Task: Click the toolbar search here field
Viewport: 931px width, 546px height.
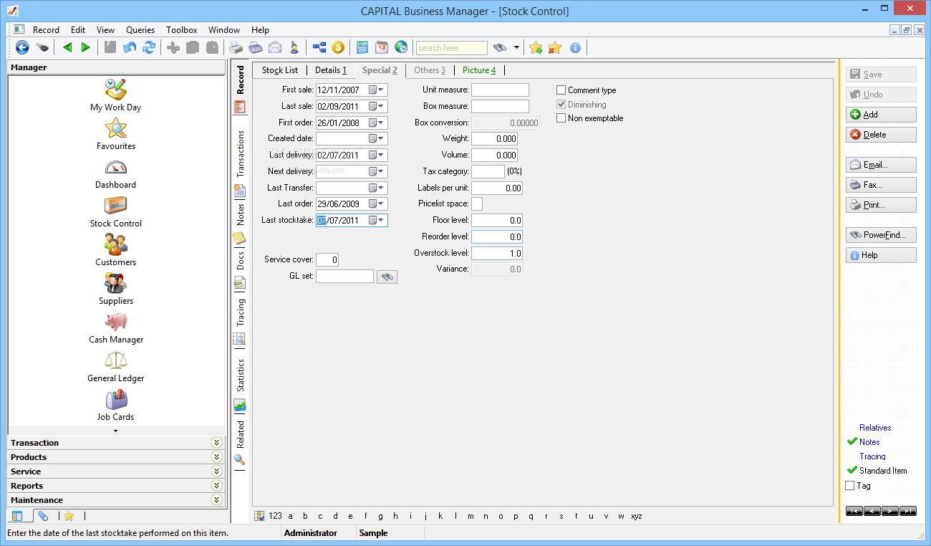Action: pyautogui.click(x=452, y=48)
